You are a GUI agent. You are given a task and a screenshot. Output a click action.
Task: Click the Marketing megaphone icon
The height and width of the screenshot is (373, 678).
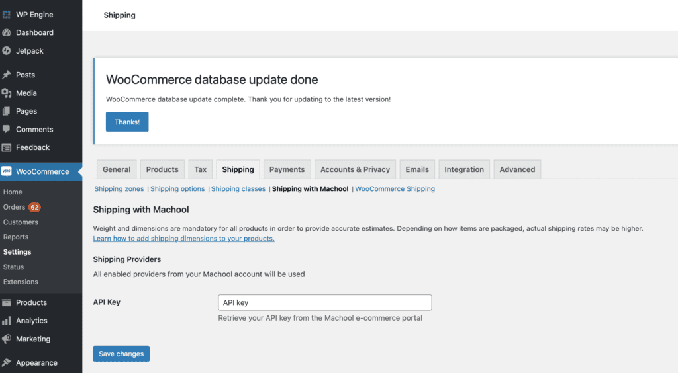point(7,339)
